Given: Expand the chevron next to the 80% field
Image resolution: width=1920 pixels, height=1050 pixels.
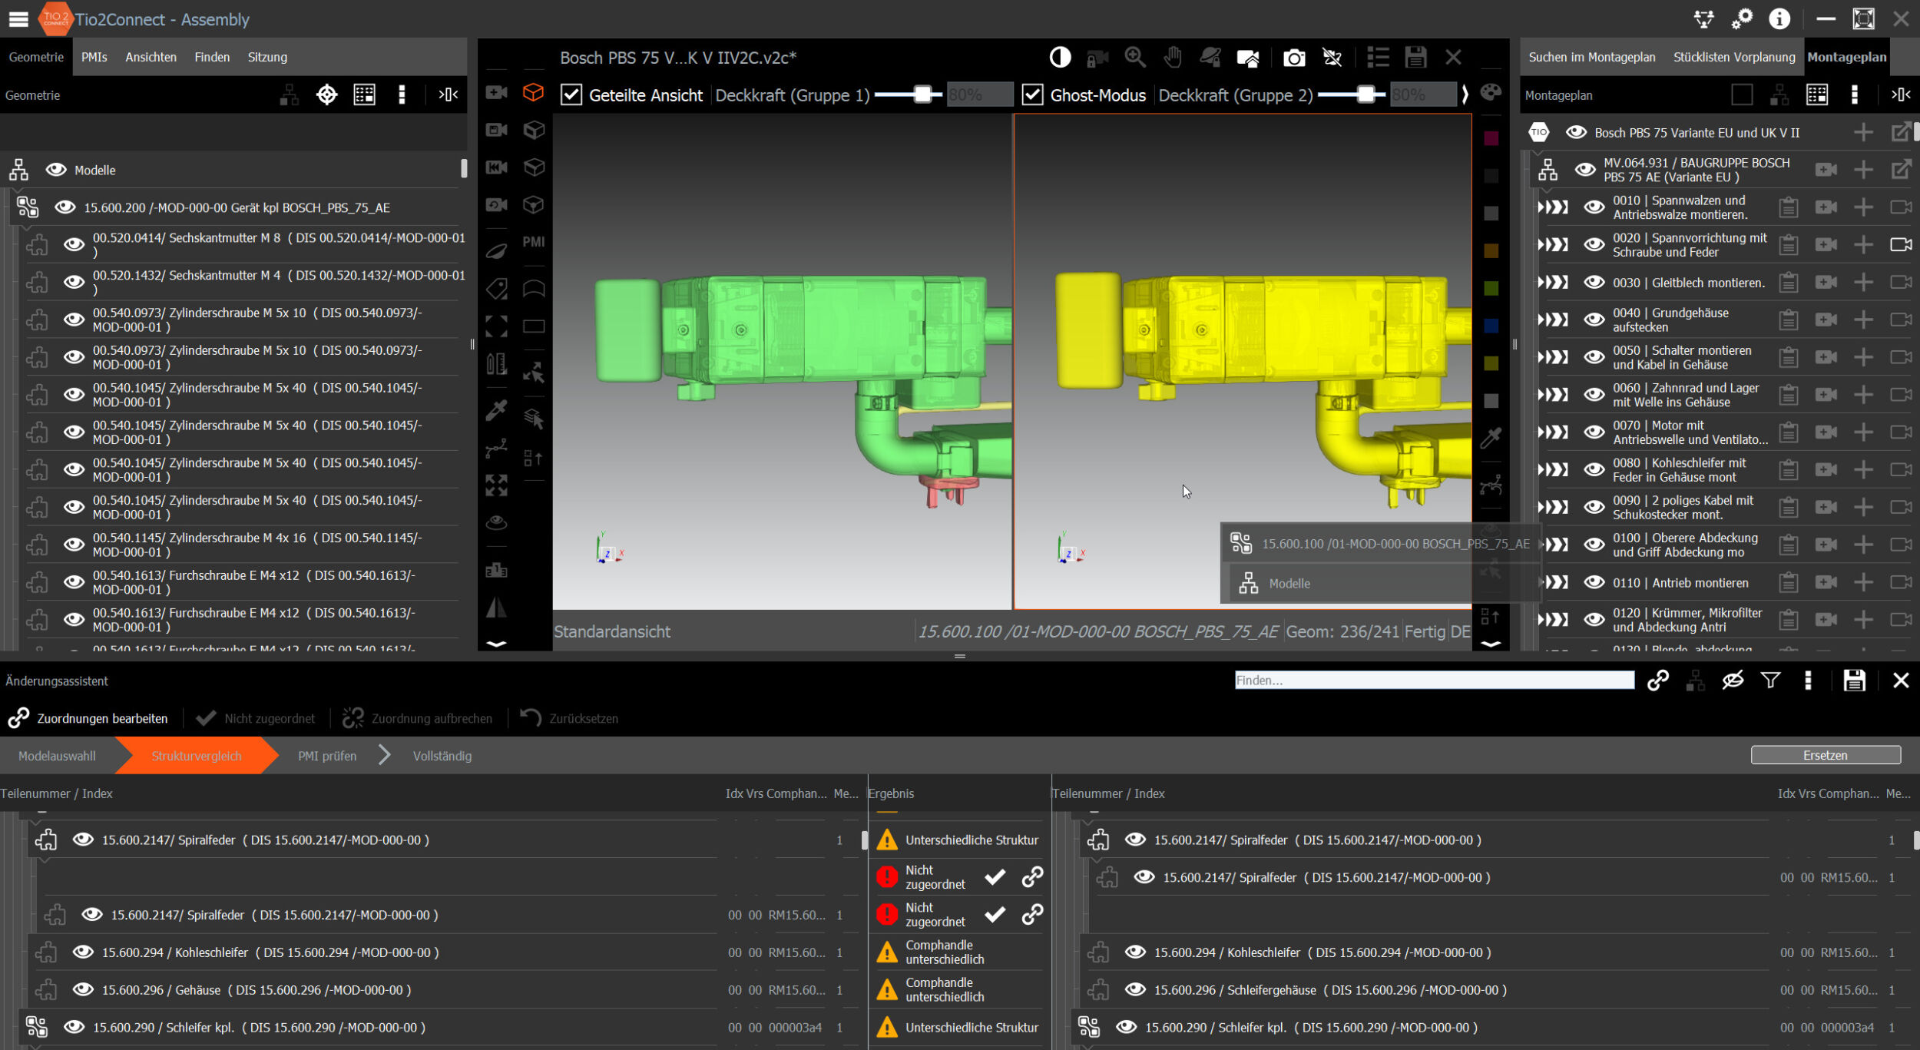Looking at the screenshot, I should pyautogui.click(x=1465, y=94).
